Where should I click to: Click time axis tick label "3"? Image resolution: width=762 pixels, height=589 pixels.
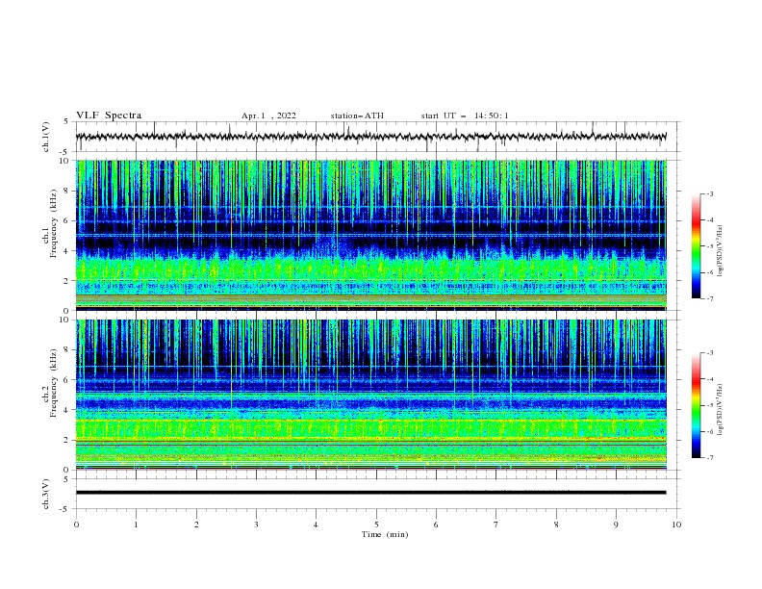pos(256,525)
